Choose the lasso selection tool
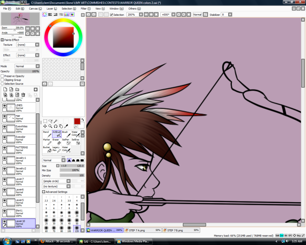 click(50, 121)
